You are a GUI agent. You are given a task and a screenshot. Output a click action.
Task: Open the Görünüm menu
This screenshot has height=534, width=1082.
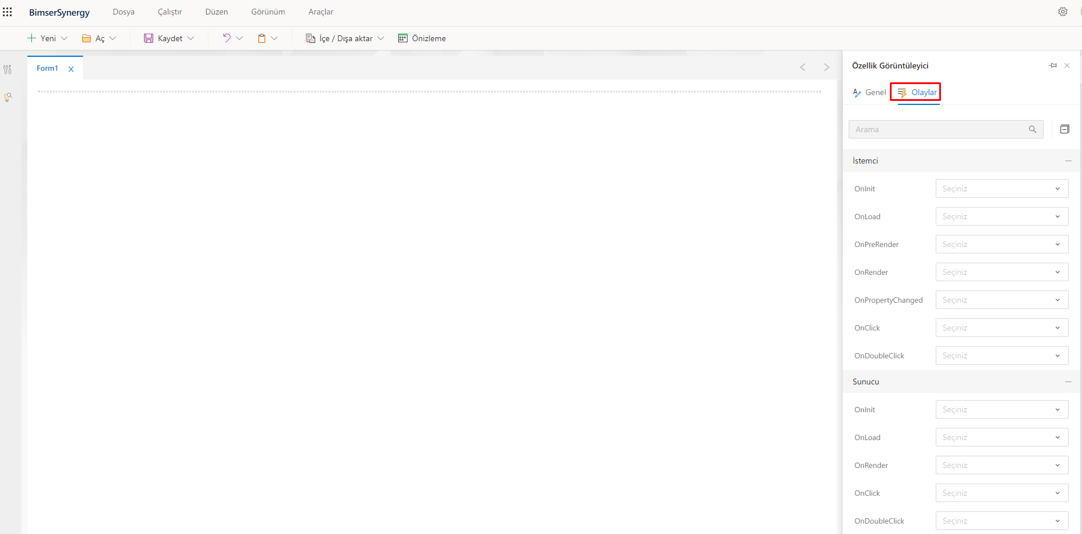tap(268, 12)
